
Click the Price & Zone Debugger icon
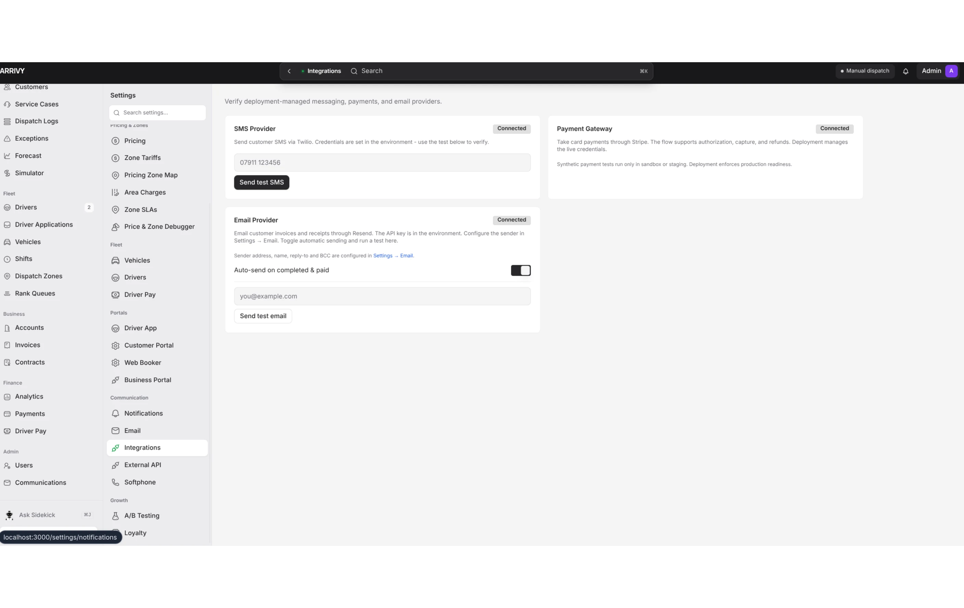coord(115,227)
